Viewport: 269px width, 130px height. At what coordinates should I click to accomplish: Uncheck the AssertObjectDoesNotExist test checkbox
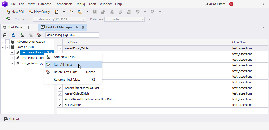60,88
